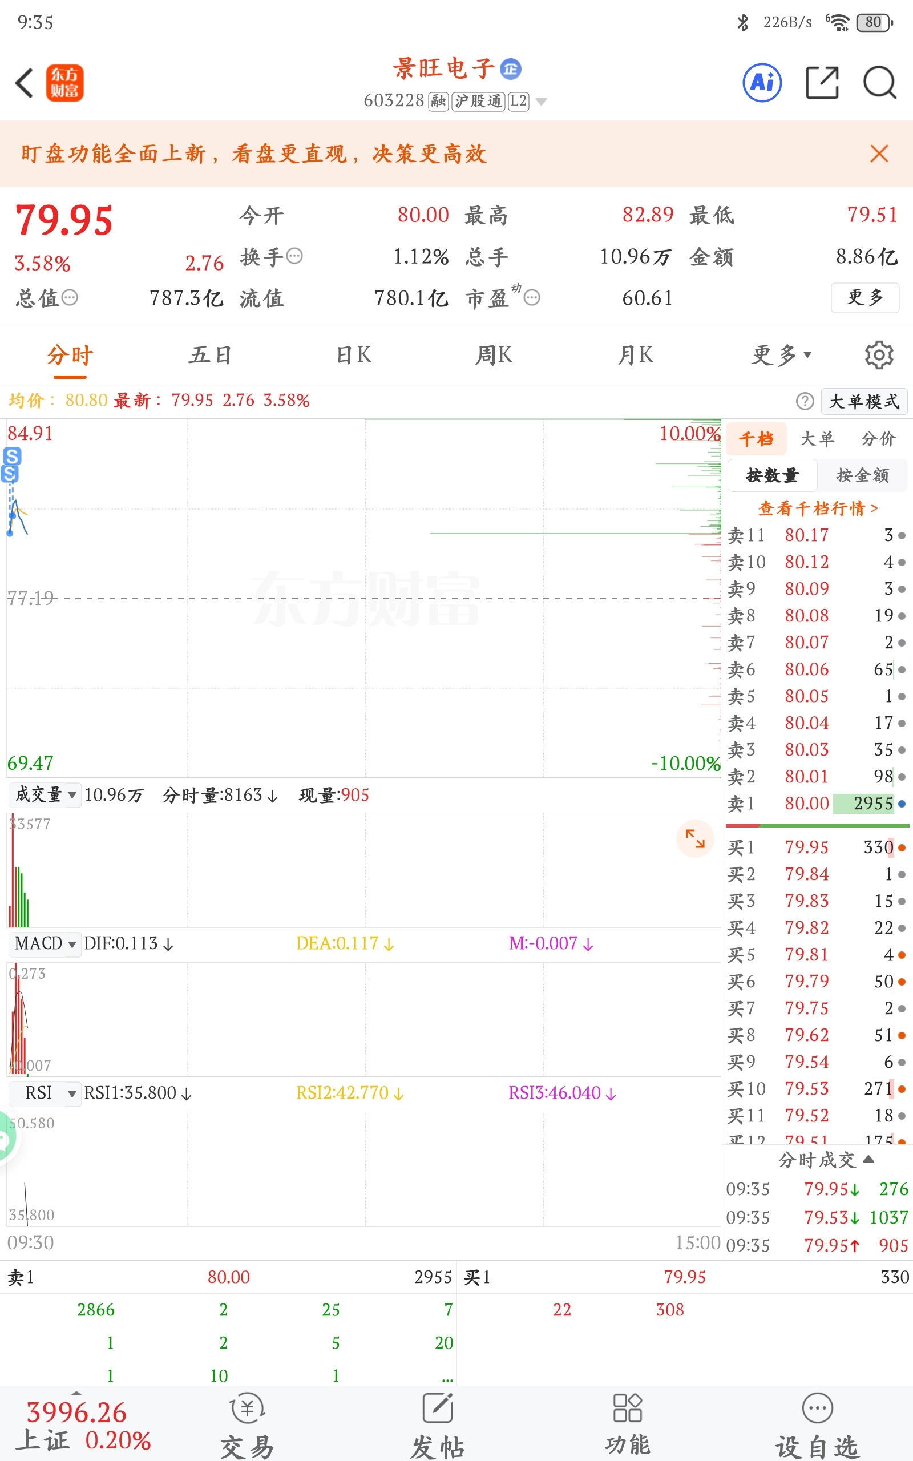Toggle the 按数量 view

[x=772, y=475]
